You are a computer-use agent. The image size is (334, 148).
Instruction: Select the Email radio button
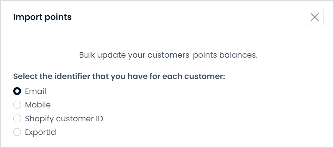[17, 91]
